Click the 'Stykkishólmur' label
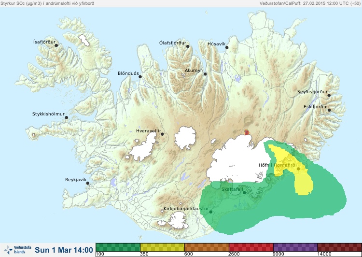This screenshot has width=362, height=257. tap(48, 114)
